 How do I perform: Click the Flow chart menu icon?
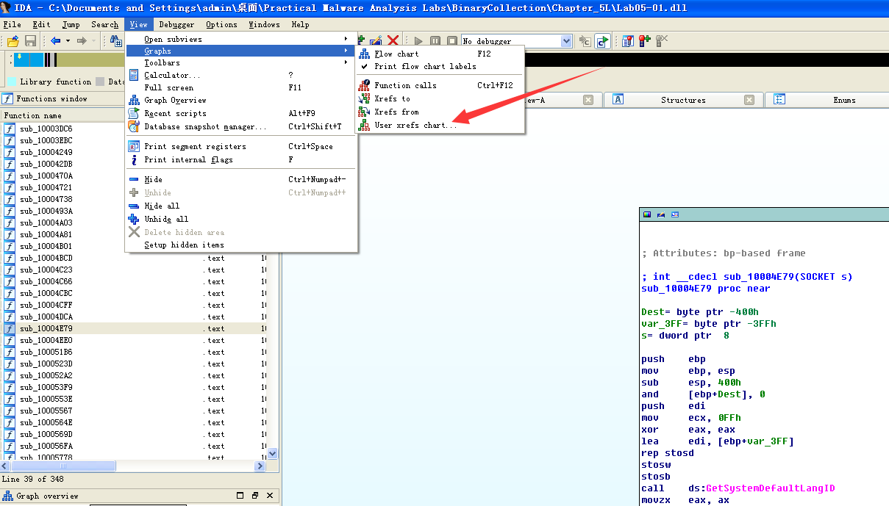click(x=364, y=54)
